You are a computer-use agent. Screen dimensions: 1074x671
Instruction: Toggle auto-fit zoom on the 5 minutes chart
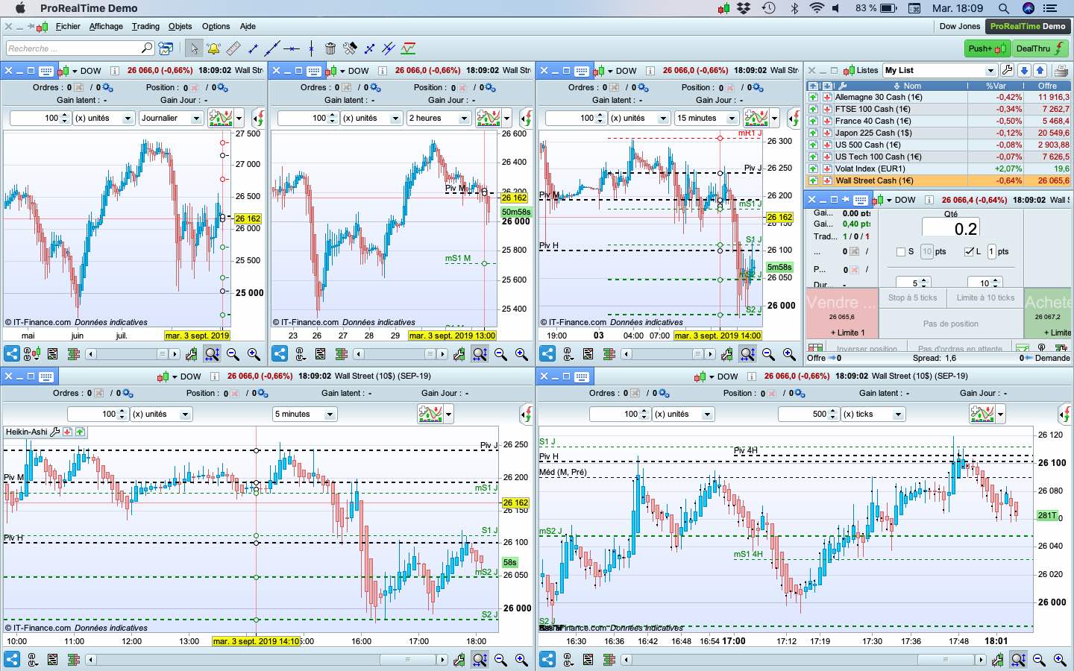480,659
